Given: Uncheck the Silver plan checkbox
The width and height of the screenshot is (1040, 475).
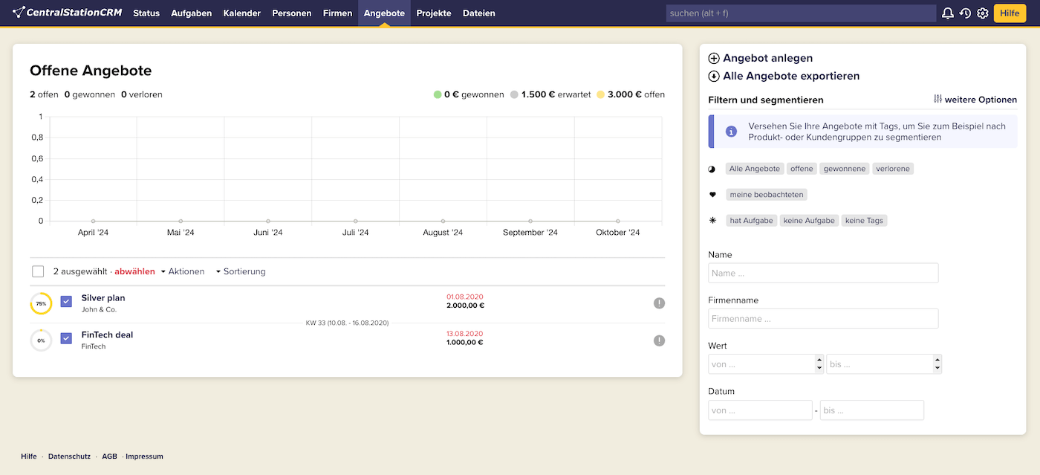Looking at the screenshot, I should tap(66, 301).
